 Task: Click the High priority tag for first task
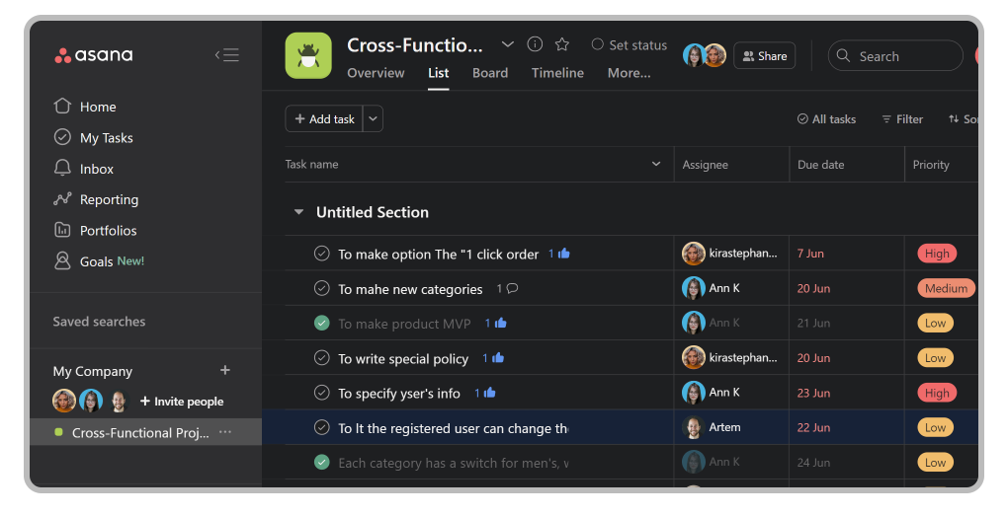click(x=936, y=254)
